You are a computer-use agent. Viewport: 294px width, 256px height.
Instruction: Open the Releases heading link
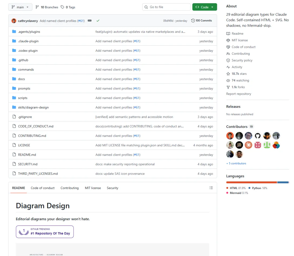point(233,106)
